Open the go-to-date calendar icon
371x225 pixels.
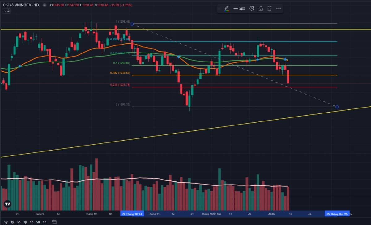54,222
